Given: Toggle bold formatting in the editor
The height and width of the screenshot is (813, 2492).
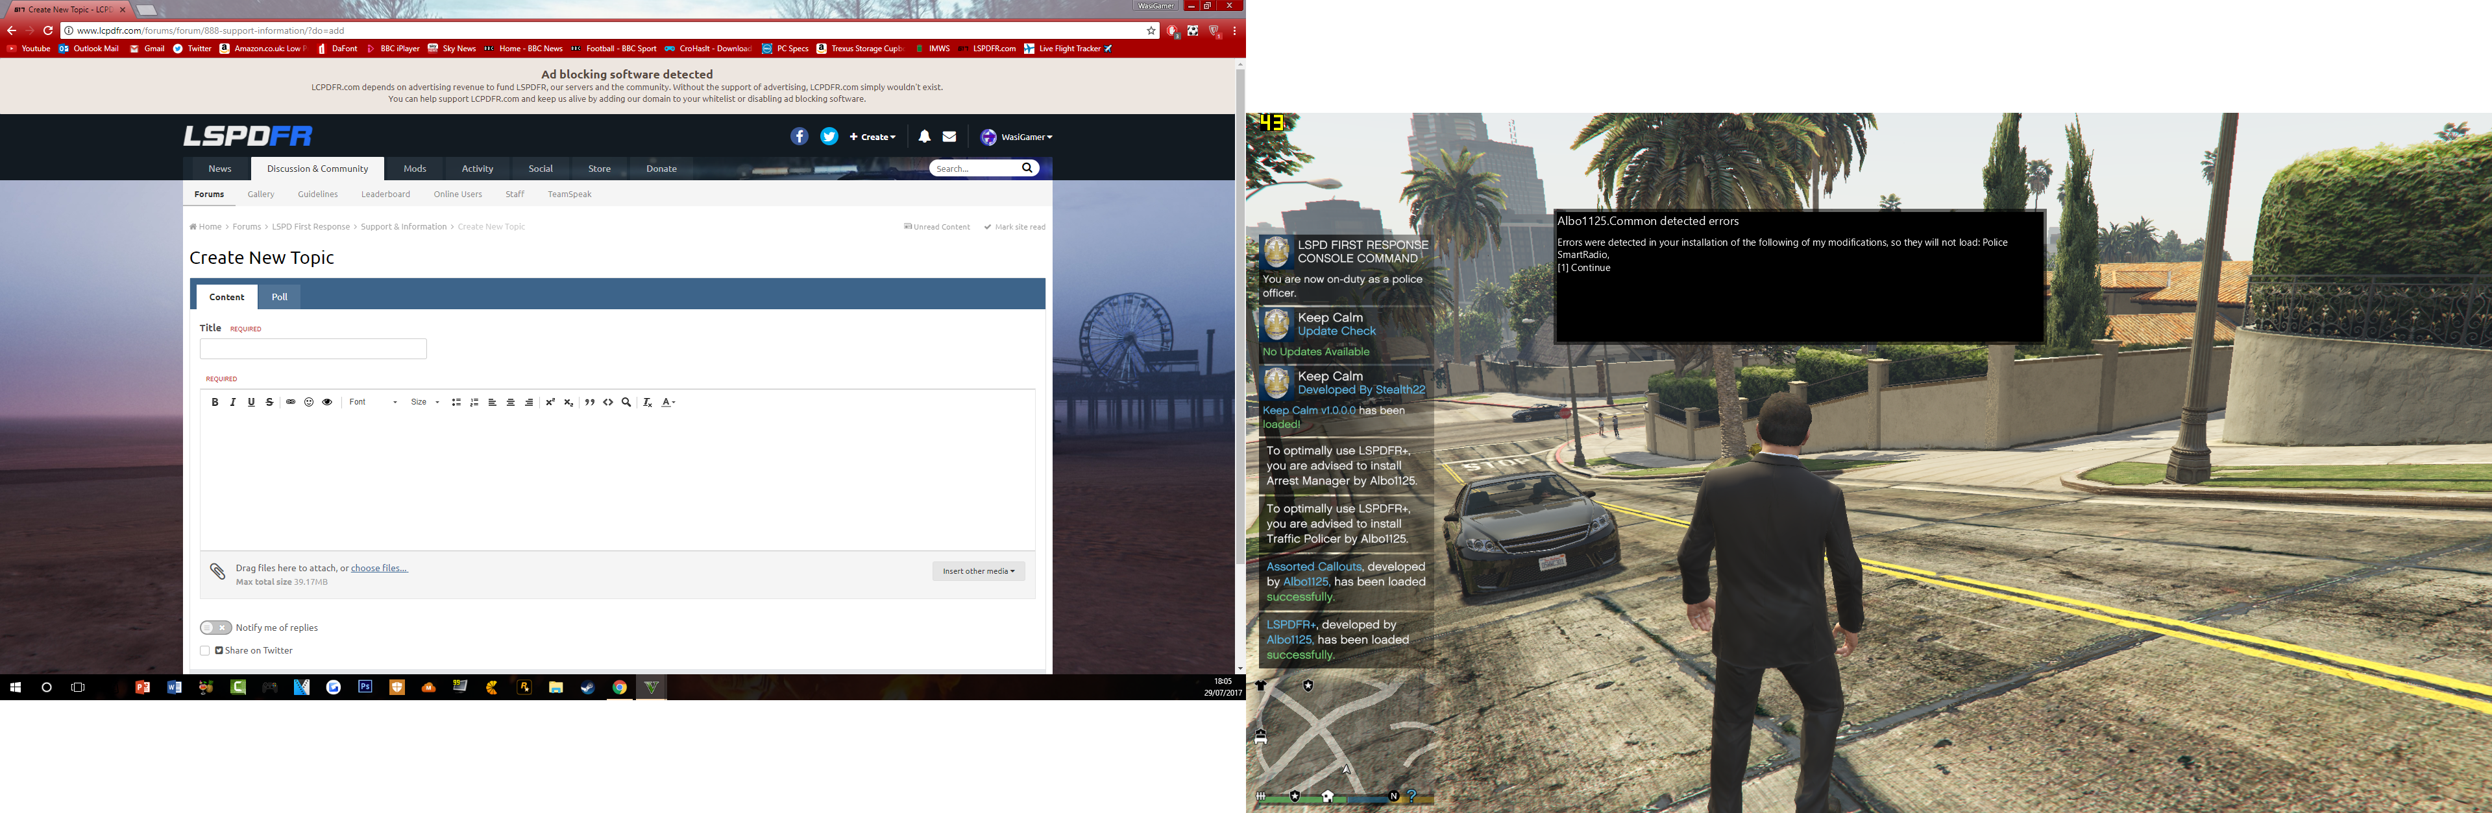Looking at the screenshot, I should 215,402.
